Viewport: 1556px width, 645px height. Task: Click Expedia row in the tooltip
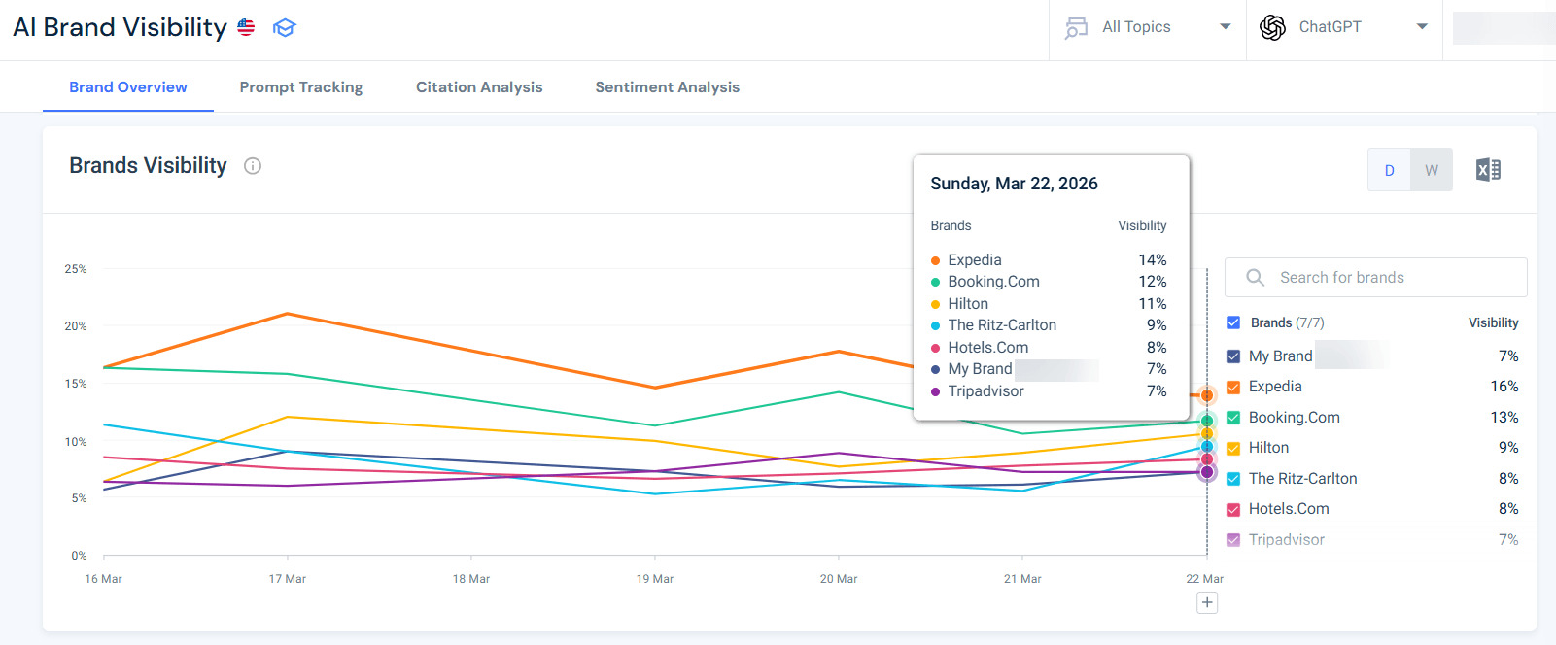(x=1049, y=260)
